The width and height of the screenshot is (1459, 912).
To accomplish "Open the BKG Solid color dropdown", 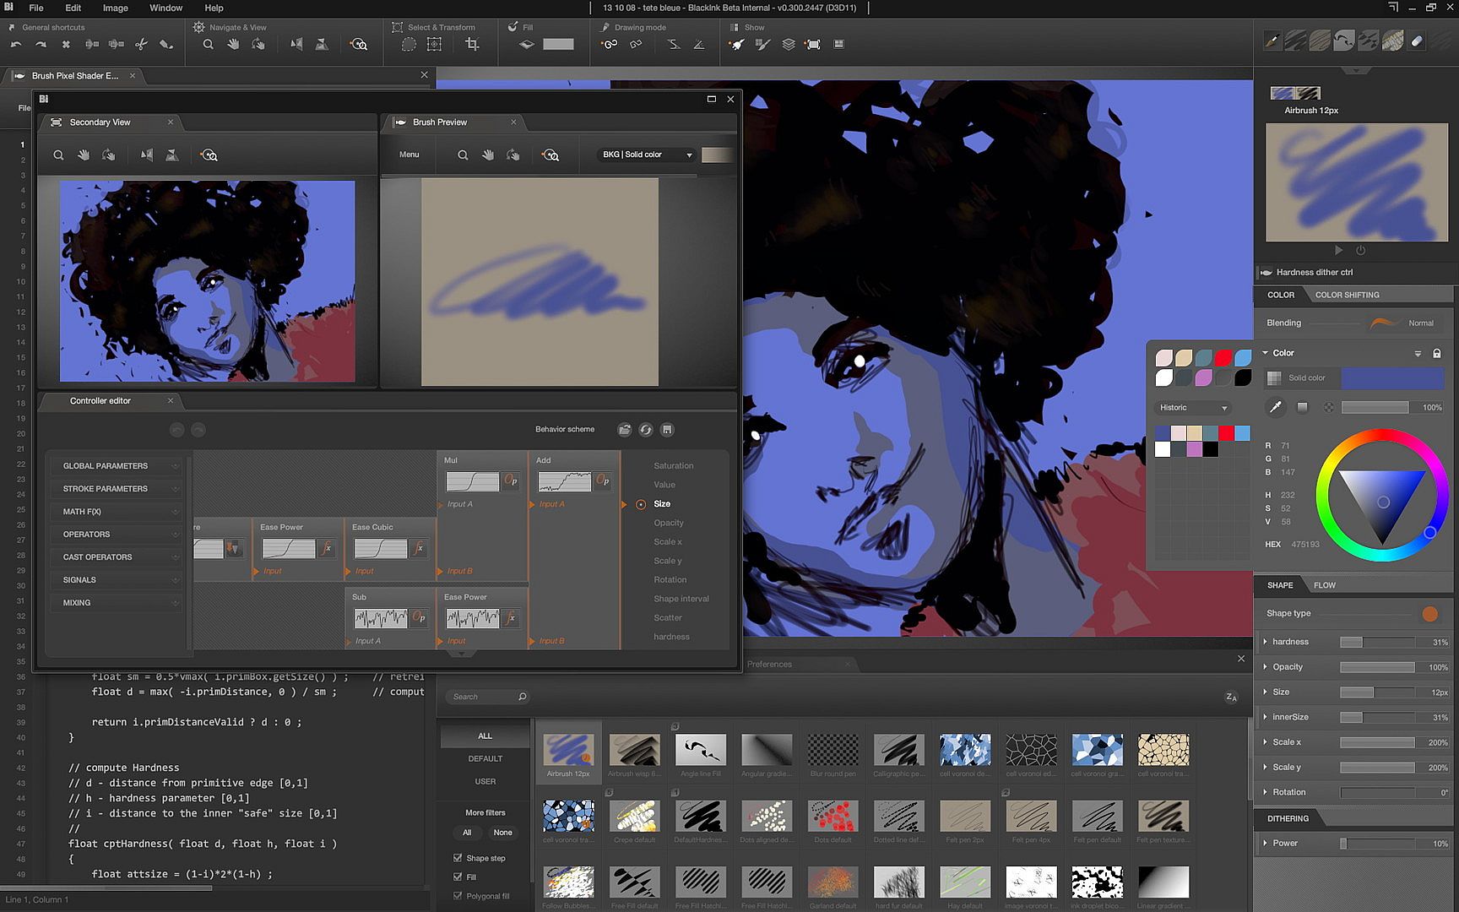I will click(647, 155).
